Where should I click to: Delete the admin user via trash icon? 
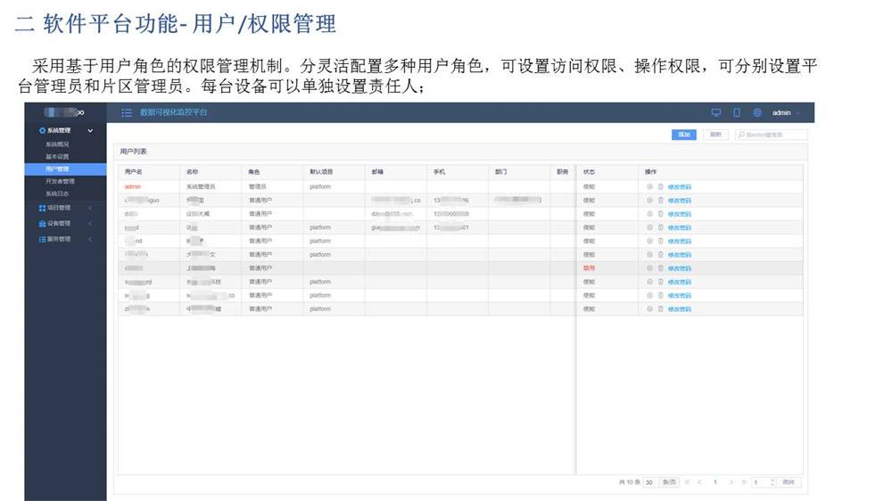(660, 186)
